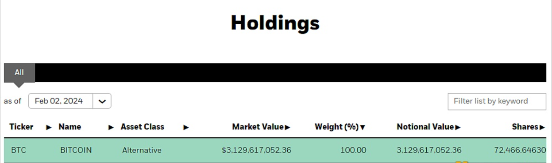Click the sort arrow beside Shares
Viewport: 552px width, 163px height.
tap(542, 127)
